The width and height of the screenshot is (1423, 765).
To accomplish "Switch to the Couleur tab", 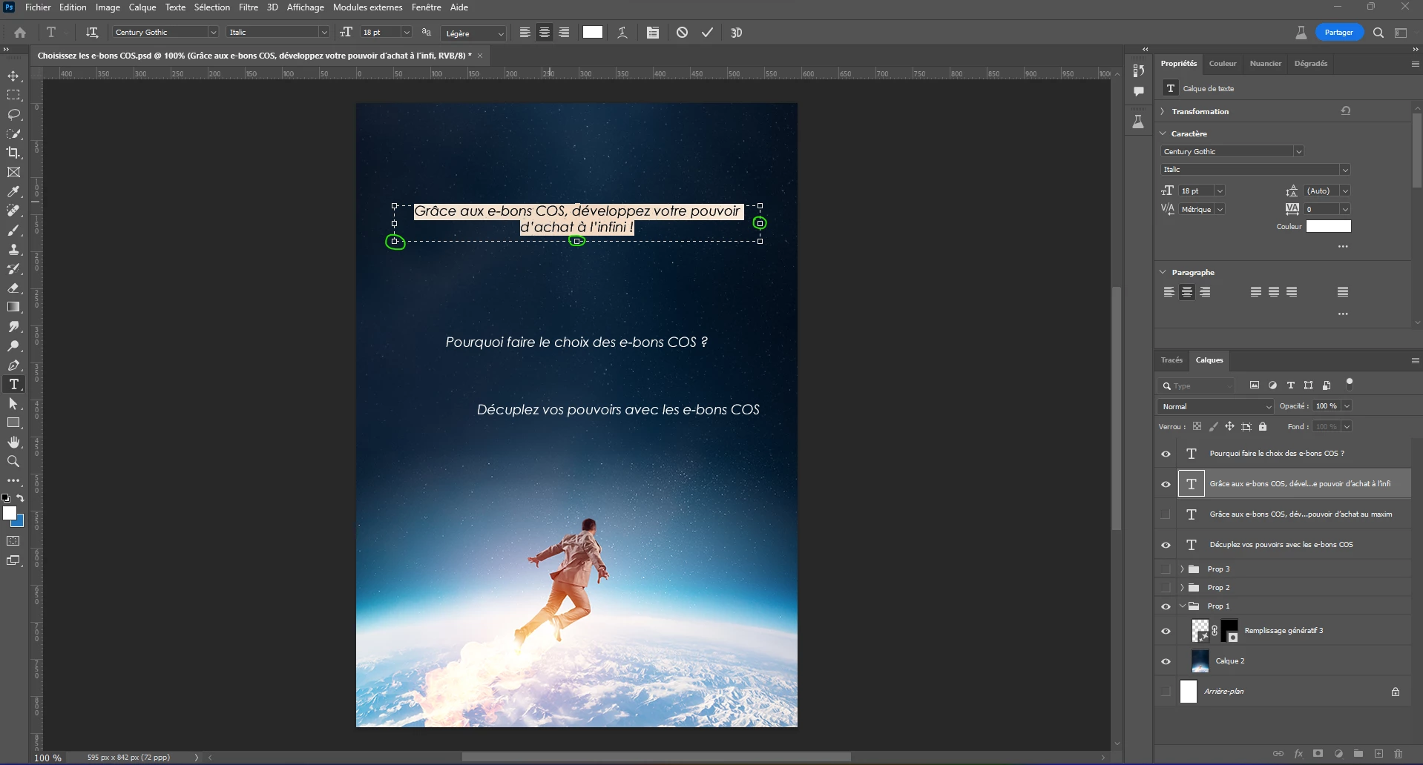I will coord(1223,64).
